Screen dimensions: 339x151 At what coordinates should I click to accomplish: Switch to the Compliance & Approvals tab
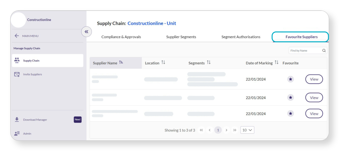click(x=121, y=37)
